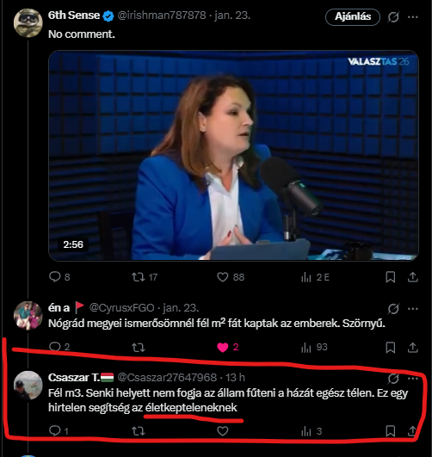Share the 6th Sense post
The image size is (432, 457).
click(413, 277)
